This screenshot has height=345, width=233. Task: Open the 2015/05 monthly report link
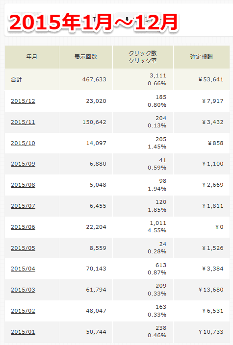pyautogui.click(x=23, y=248)
